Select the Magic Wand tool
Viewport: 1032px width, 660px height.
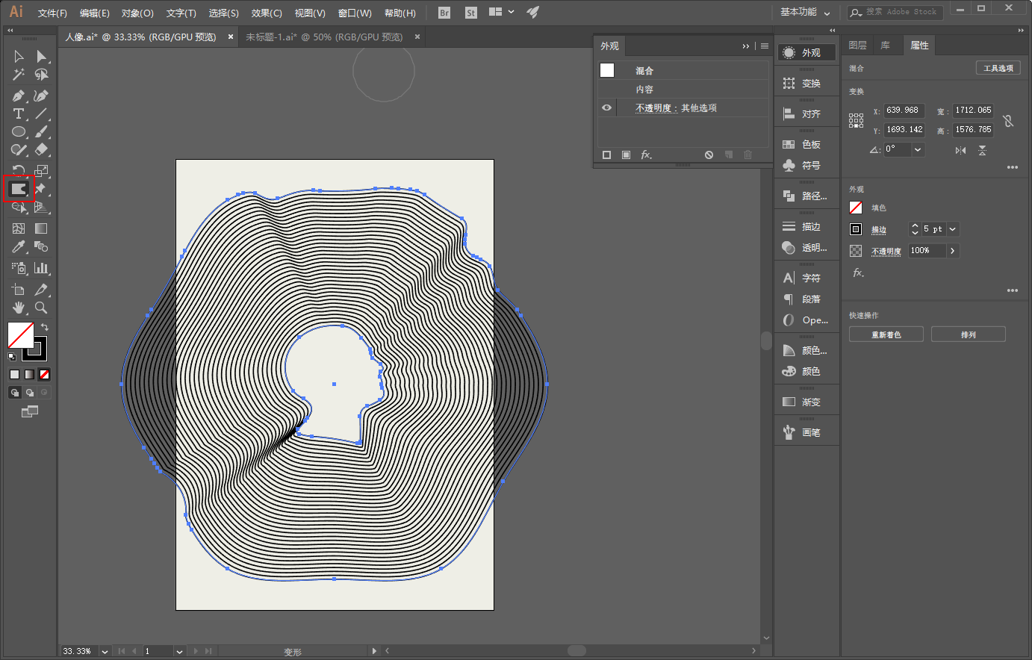click(x=19, y=75)
